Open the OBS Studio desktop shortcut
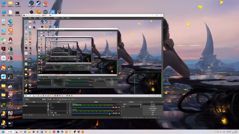Image resolution: width=239 pixels, height=134 pixels. click(x=31, y=12)
